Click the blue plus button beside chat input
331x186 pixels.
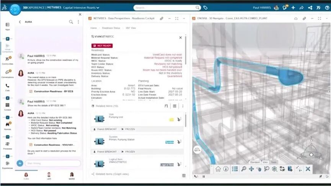pos(20,163)
